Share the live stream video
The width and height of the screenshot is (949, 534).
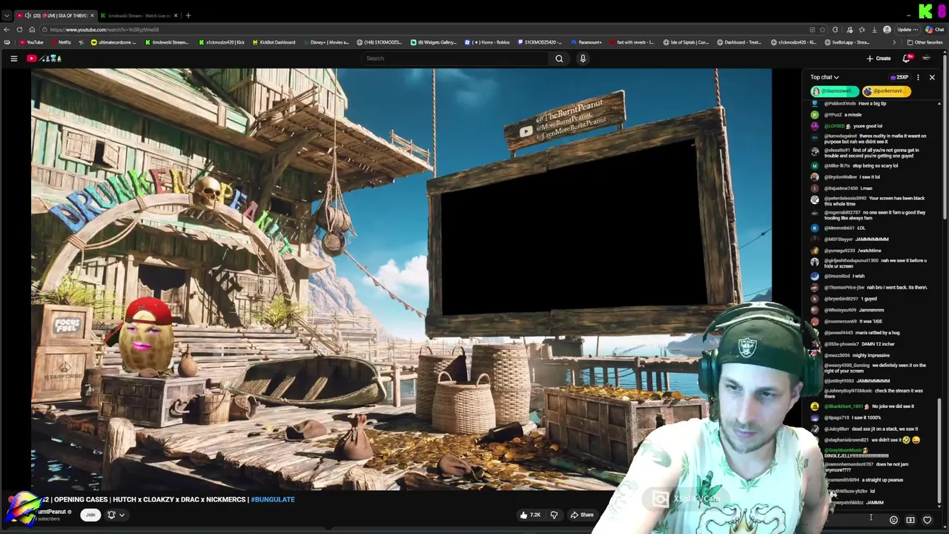[582, 515]
